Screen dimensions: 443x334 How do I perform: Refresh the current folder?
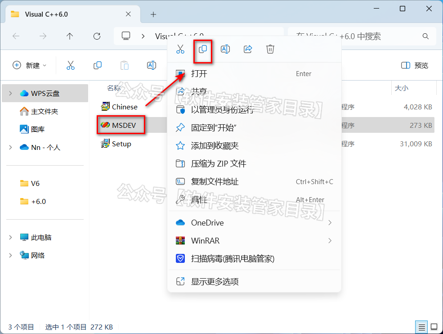click(x=97, y=36)
